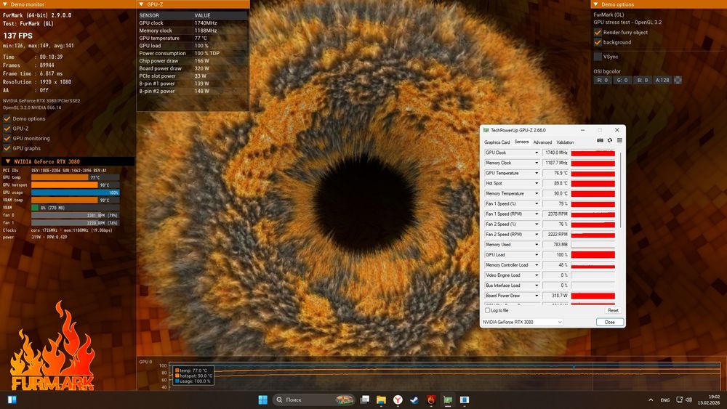This screenshot has width=727, height=409.
Task: Open GPU selector NVIDIA GeForce RTX 3080
Action: coord(523,322)
